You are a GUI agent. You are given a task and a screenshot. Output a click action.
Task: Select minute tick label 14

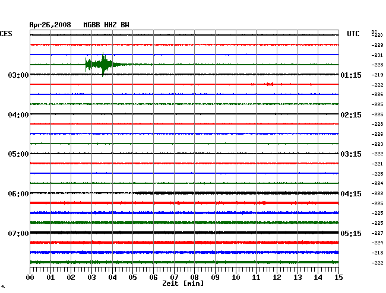click(x=318, y=277)
